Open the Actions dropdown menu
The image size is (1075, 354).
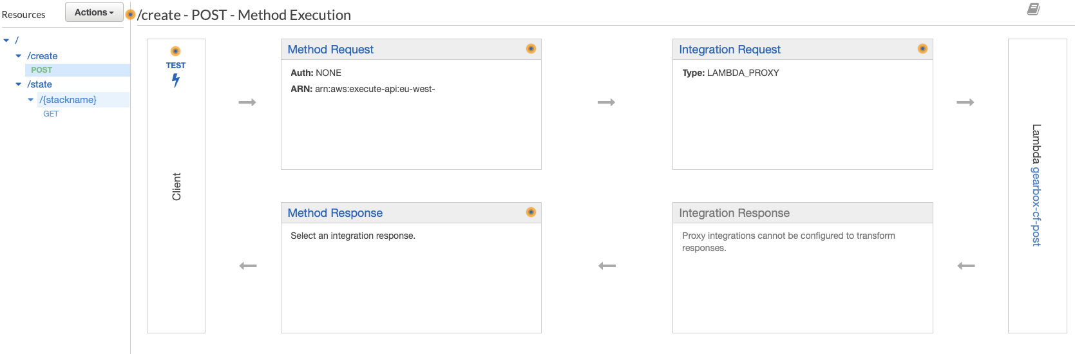(94, 12)
